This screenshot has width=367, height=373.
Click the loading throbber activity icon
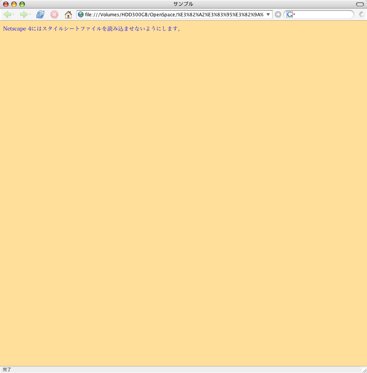(x=362, y=14)
